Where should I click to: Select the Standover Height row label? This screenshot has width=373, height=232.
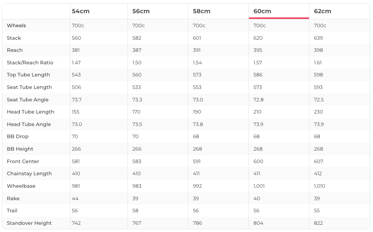point(29,223)
